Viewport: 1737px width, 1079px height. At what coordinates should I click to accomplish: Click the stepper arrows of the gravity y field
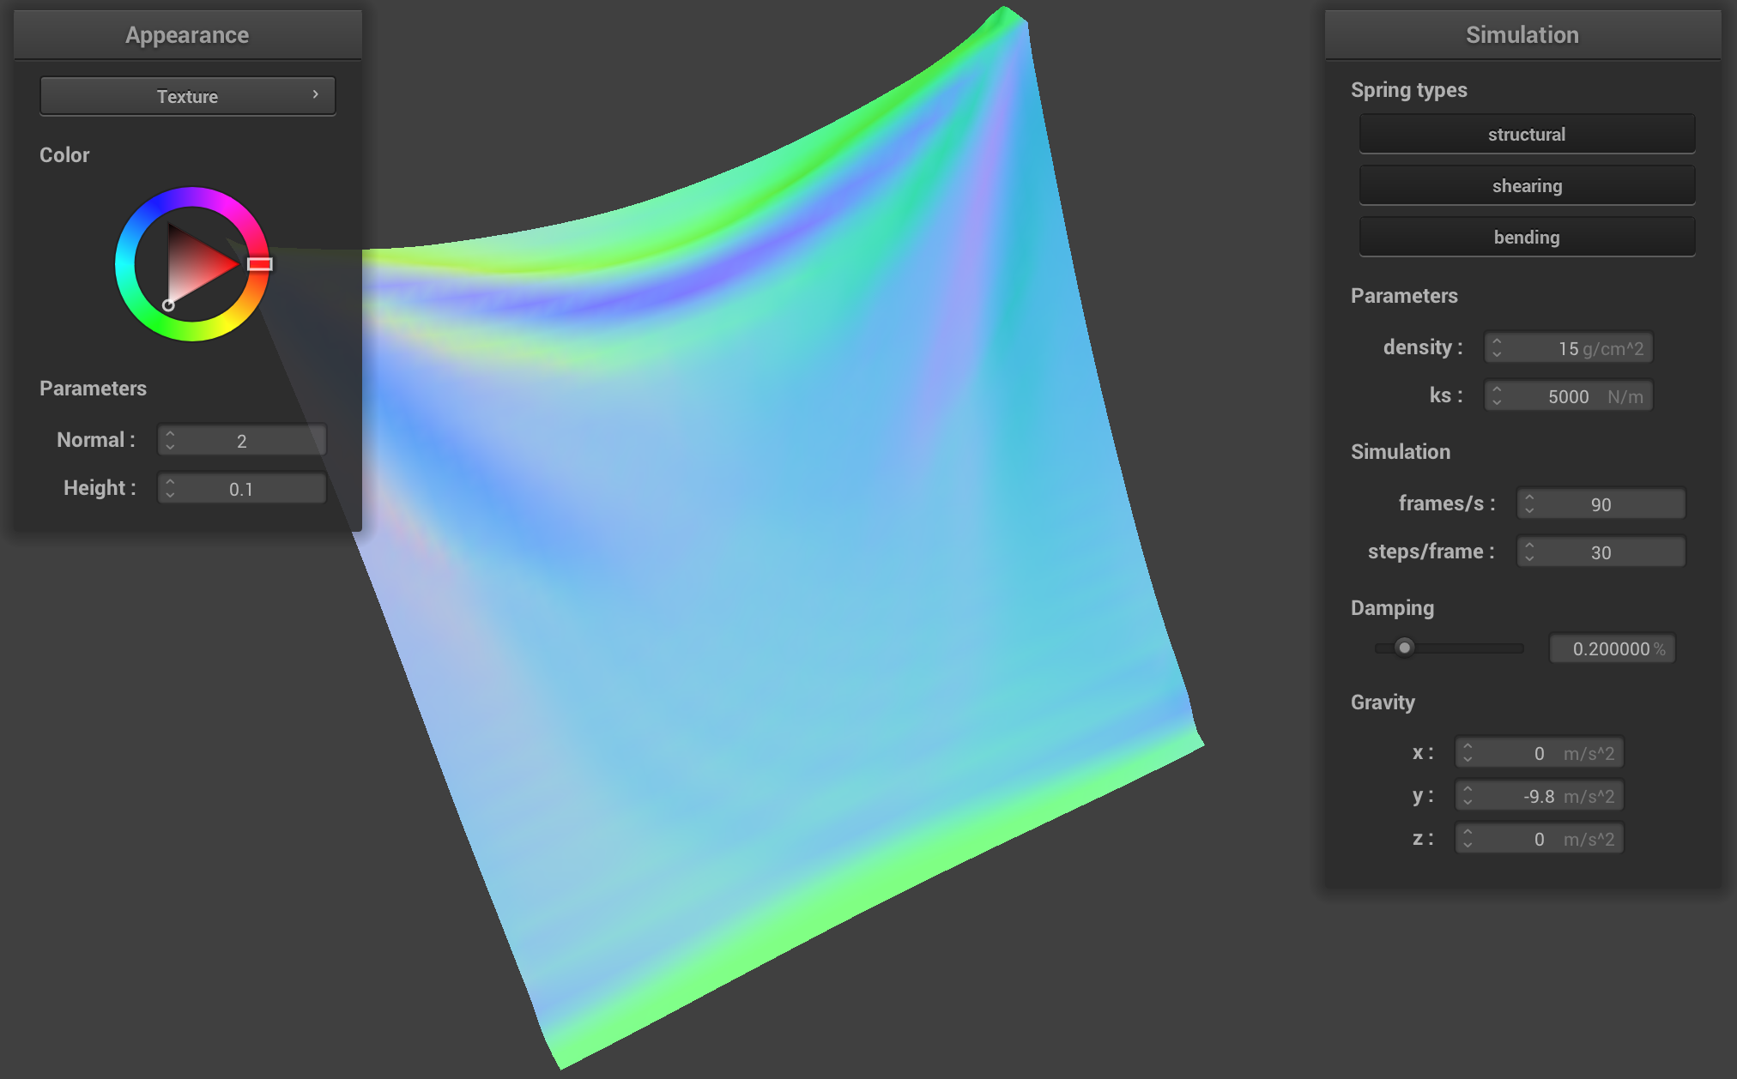pos(1468,796)
